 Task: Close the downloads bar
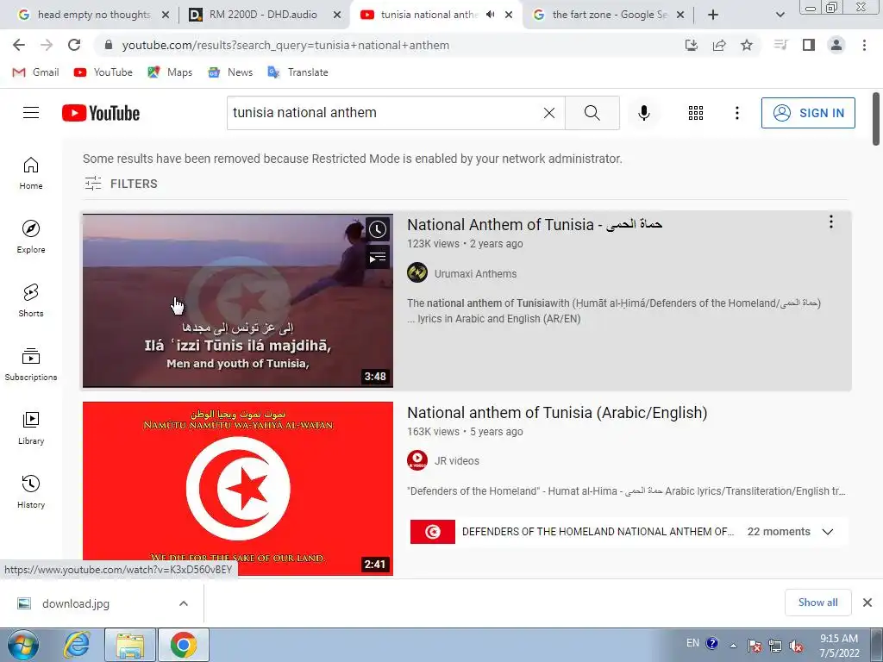pyautogui.click(x=867, y=603)
